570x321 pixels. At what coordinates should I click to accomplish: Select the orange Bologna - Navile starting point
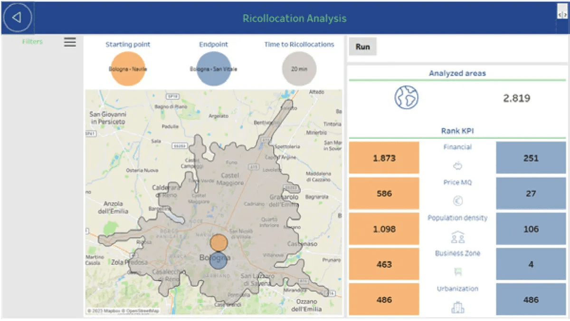click(128, 69)
